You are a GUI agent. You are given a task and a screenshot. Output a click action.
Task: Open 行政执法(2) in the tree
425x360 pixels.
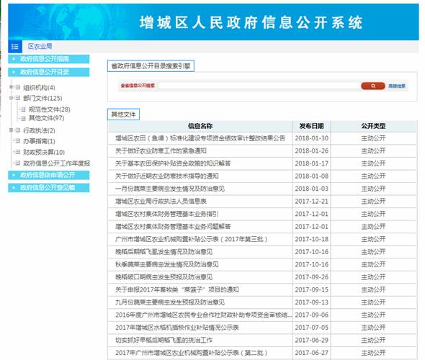(x=39, y=130)
